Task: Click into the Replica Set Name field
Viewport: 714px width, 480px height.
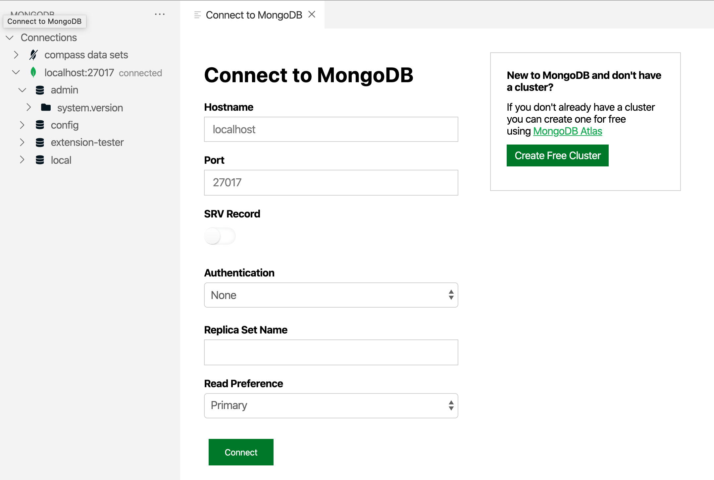Action: [331, 352]
